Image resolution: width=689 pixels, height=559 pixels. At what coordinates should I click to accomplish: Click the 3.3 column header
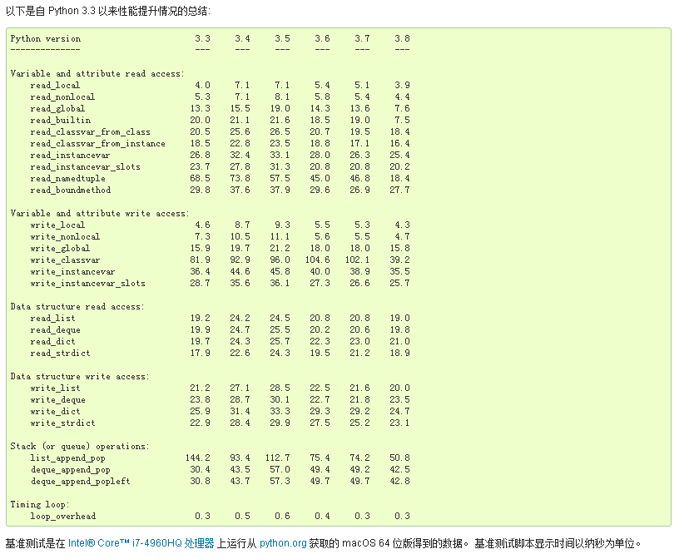point(202,38)
